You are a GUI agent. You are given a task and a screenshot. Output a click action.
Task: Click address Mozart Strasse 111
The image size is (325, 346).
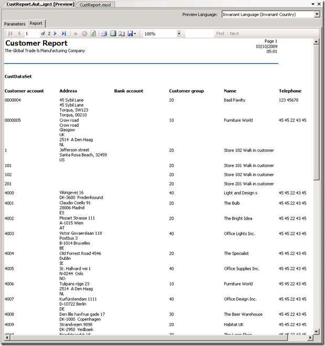tap(77, 218)
